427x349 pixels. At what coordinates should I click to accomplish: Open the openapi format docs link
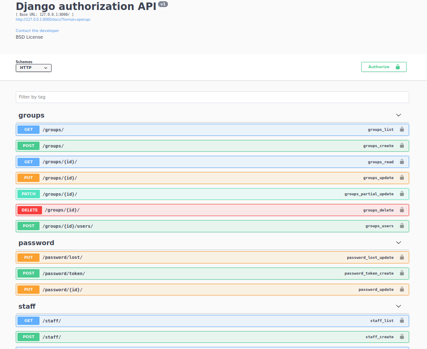pyautogui.click(x=53, y=20)
